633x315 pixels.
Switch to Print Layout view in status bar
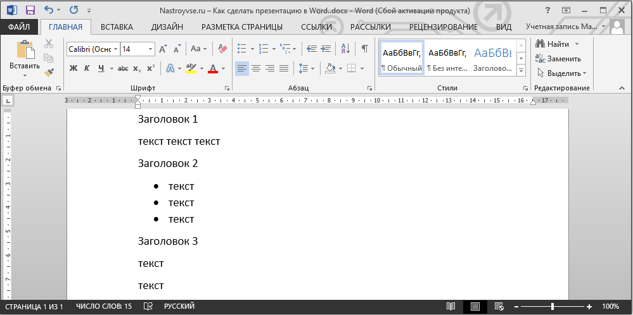[475, 307]
